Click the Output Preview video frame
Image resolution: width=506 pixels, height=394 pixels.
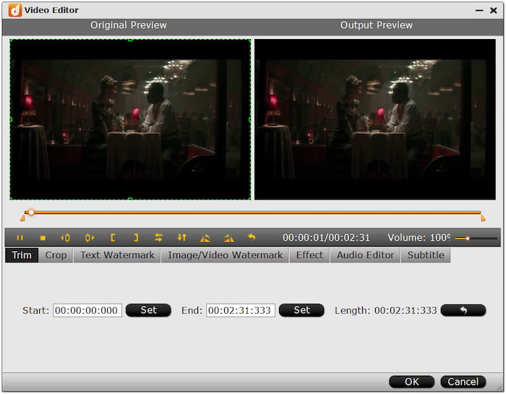(375, 119)
